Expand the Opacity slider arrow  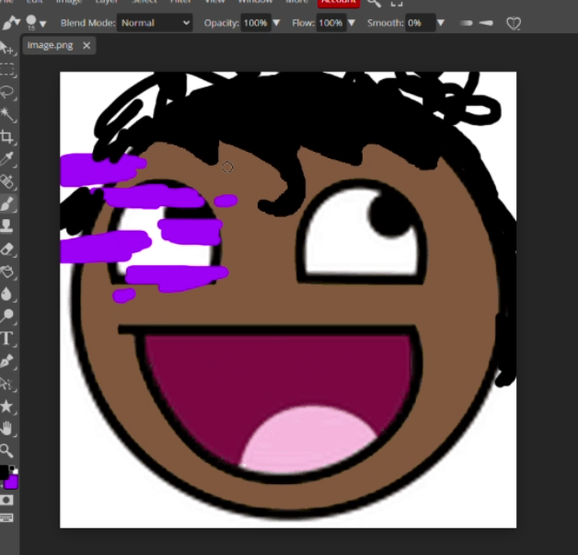coord(276,23)
